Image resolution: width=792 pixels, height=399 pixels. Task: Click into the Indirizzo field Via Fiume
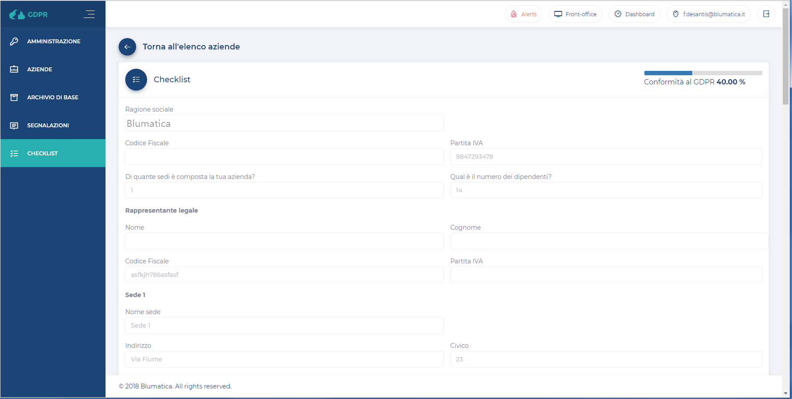point(284,359)
